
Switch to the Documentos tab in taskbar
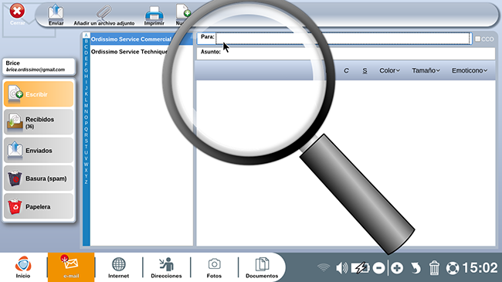(262, 267)
